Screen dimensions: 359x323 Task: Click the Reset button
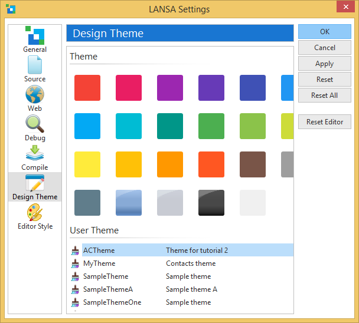point(324,80)
